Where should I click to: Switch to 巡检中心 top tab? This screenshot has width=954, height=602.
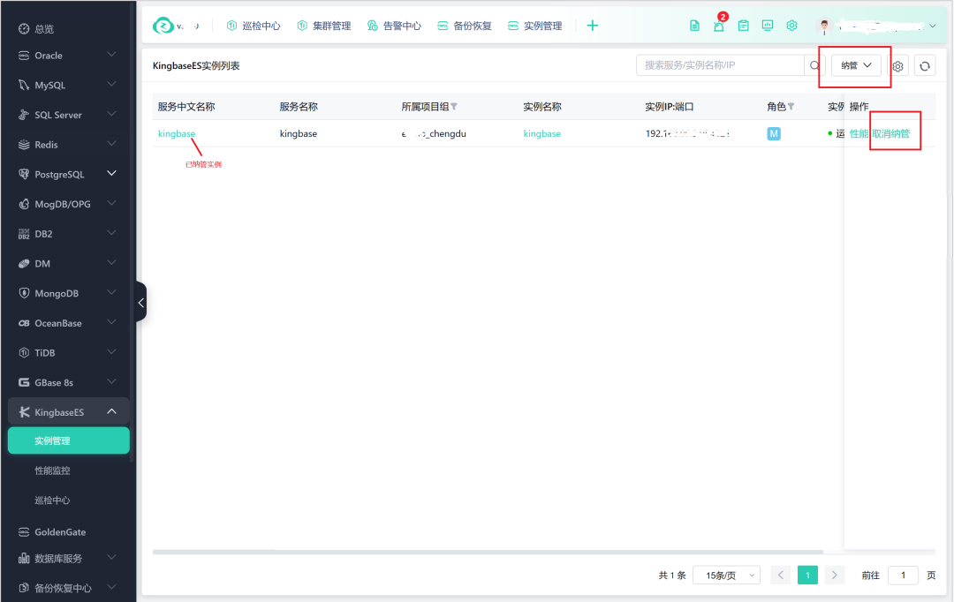coord(254,26)
